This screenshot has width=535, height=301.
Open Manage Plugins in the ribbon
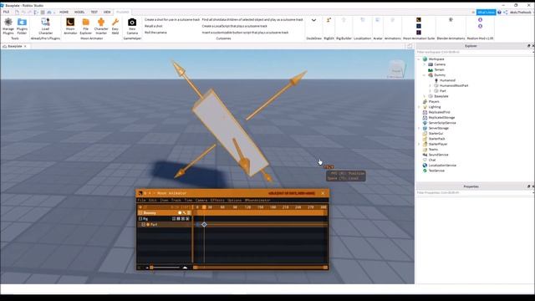click(8, 26)
